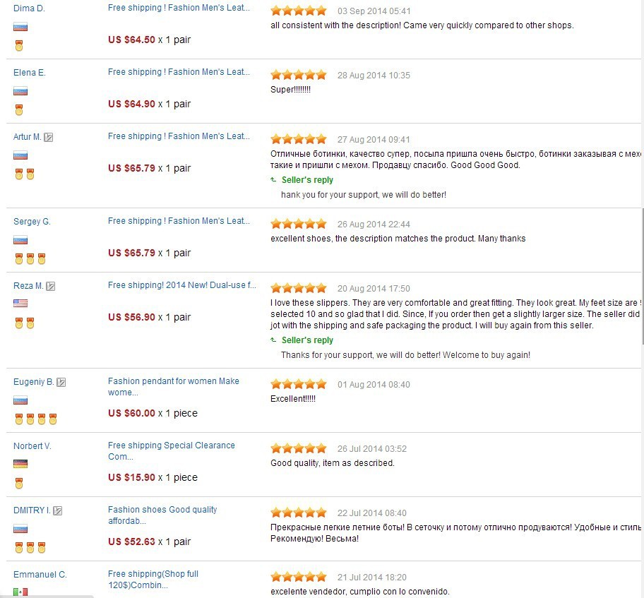Image resolution: width=644 pixels, height=598 pixels.
Task: Click the horizontal scrollbar at the bottom left
Action: point(47,597)
